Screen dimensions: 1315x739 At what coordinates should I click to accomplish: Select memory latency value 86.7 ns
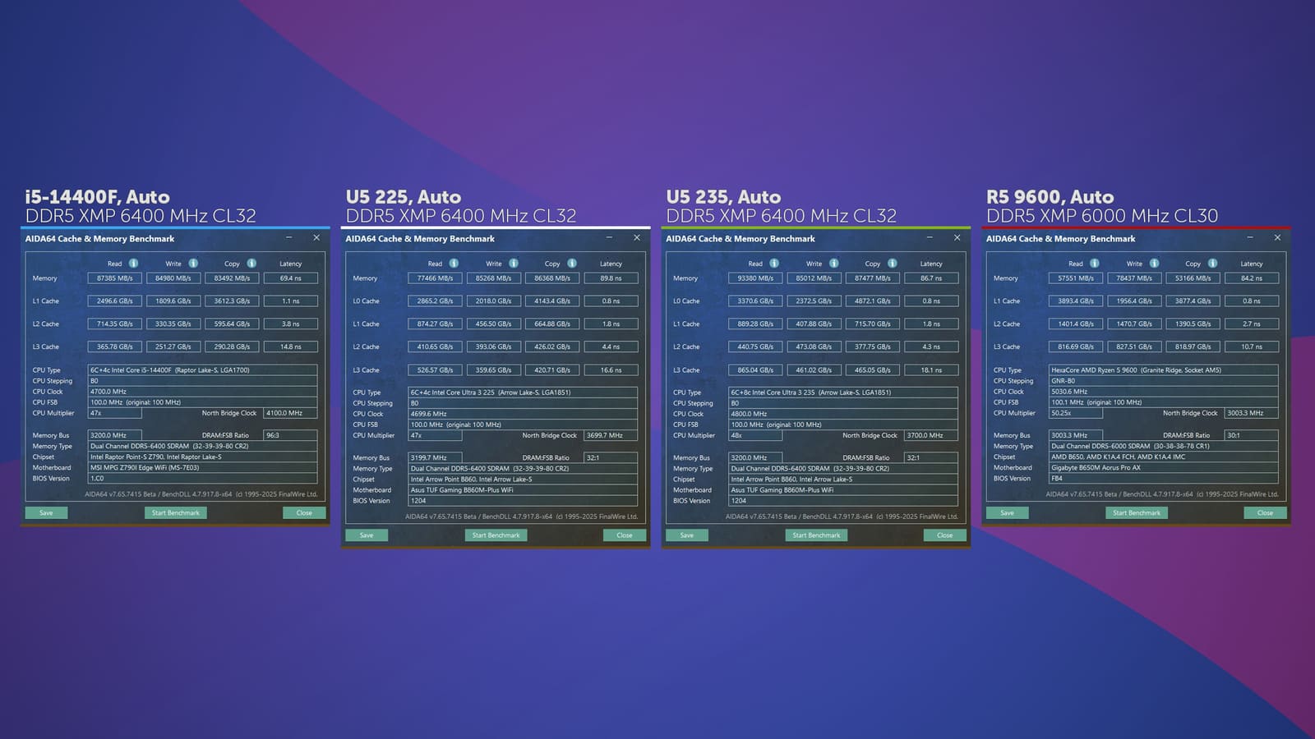coord(932,278)
